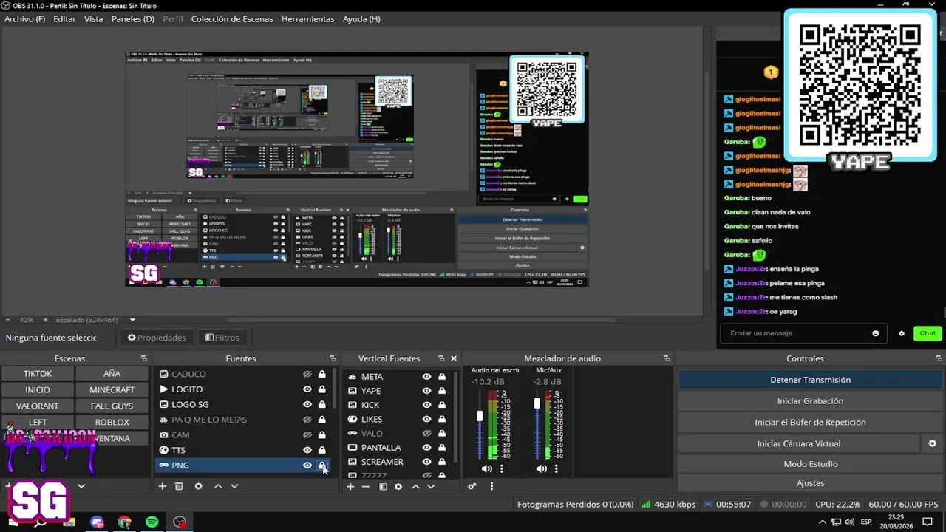Open Chrome from the taskbar
This screenshot has width=946, height=532.
[125, 522]
